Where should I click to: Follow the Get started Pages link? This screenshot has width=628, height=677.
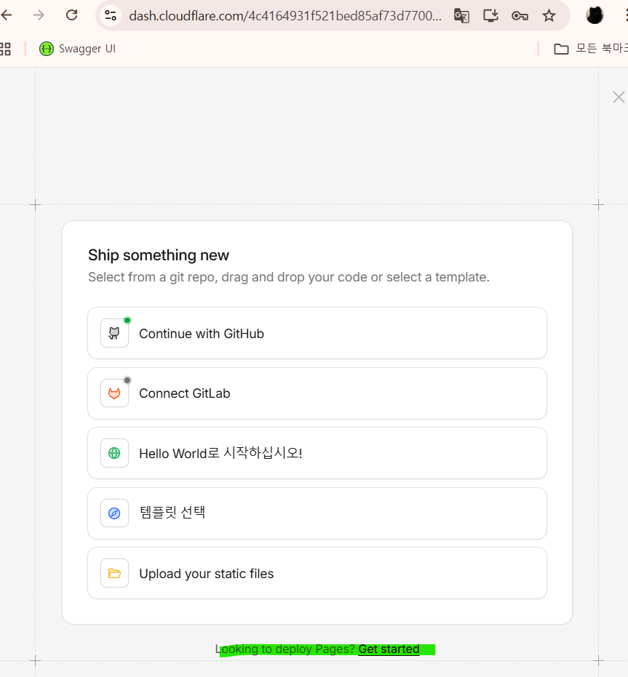[389, 649]
